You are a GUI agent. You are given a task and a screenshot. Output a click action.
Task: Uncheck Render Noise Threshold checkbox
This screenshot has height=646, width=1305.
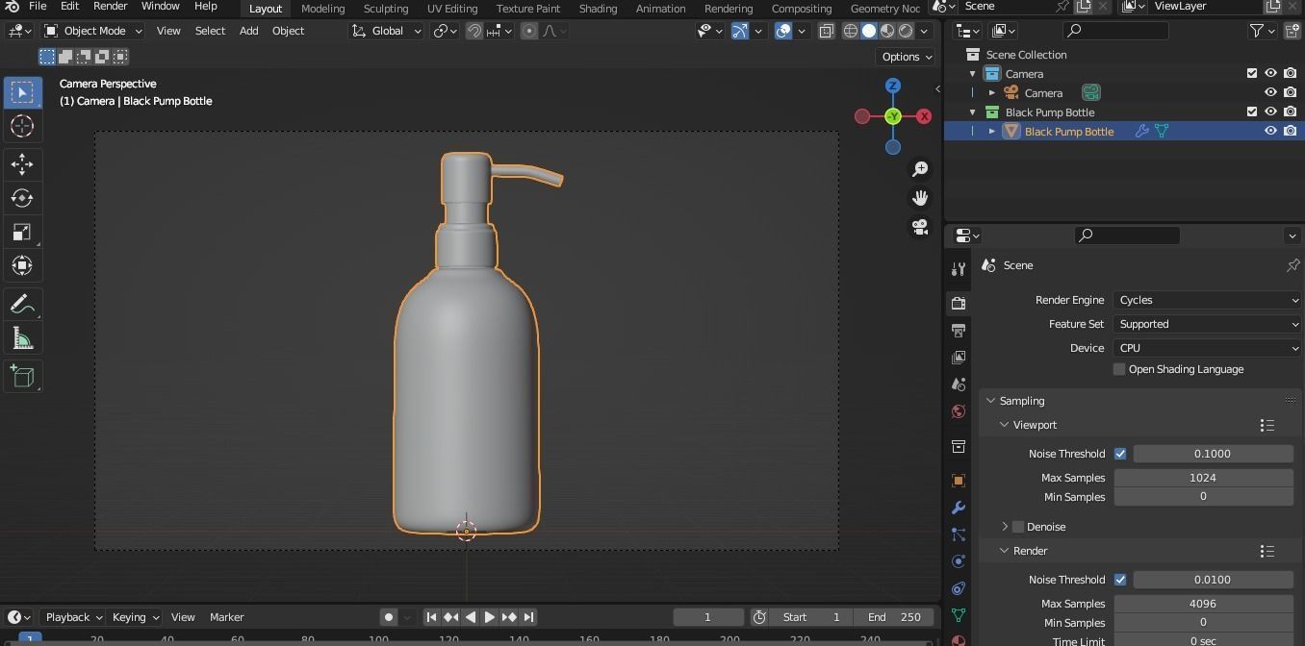pyautogui.click(x=1120, y=580)
